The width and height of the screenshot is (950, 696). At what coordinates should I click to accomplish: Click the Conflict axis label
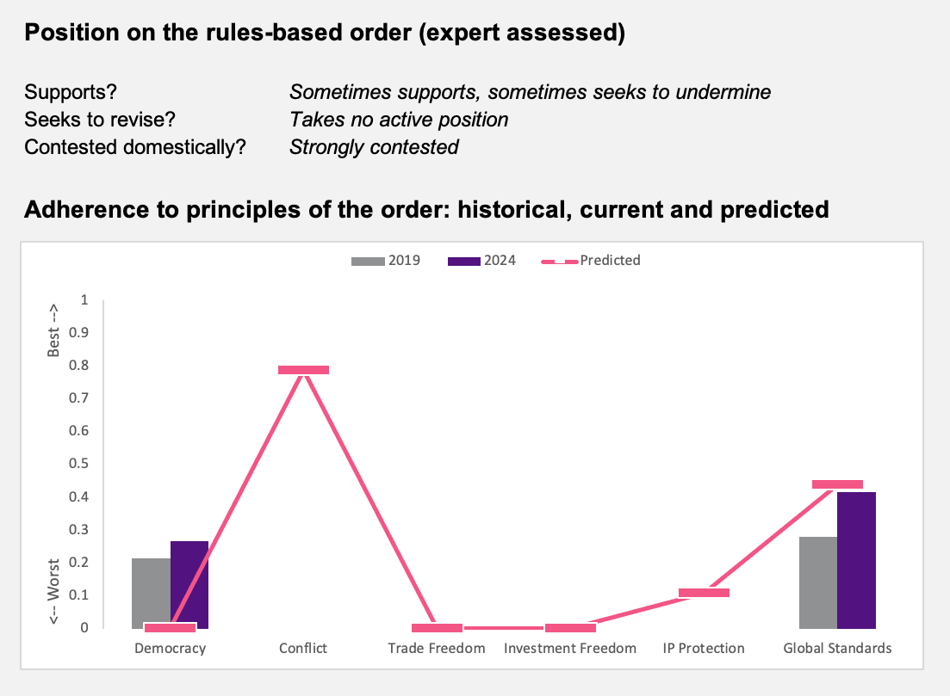coord(303,648)
